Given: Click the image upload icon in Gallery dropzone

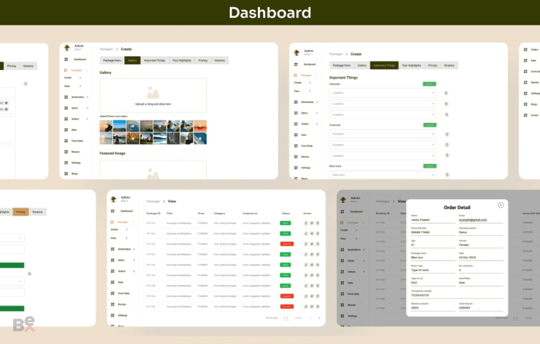Looking at the screenshot, I should (153, 93).
